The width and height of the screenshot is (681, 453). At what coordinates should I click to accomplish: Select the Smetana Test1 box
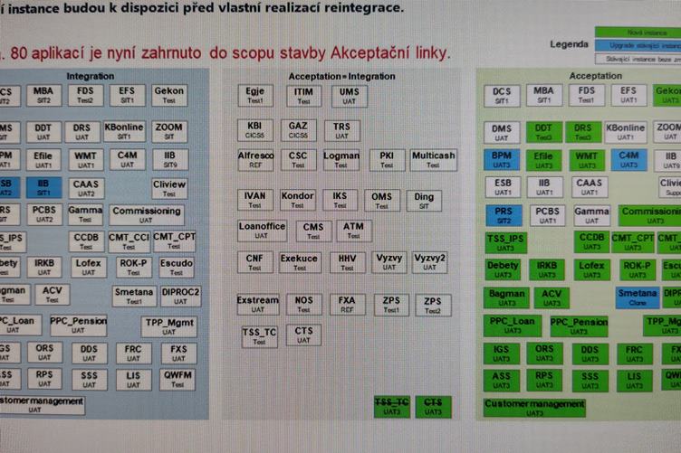(134, 297)
